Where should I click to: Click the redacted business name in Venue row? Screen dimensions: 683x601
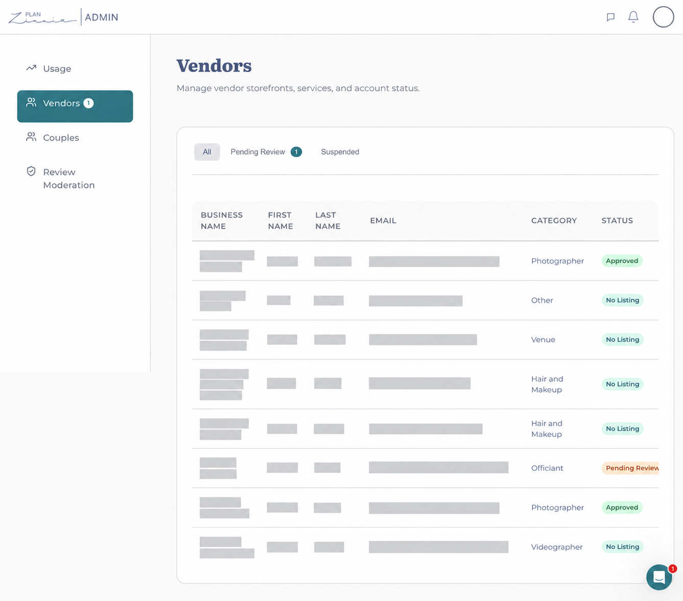coord(224,340)
